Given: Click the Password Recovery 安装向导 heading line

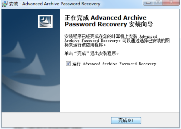Looking at the screenshot, I should click(x=109, y=24).
